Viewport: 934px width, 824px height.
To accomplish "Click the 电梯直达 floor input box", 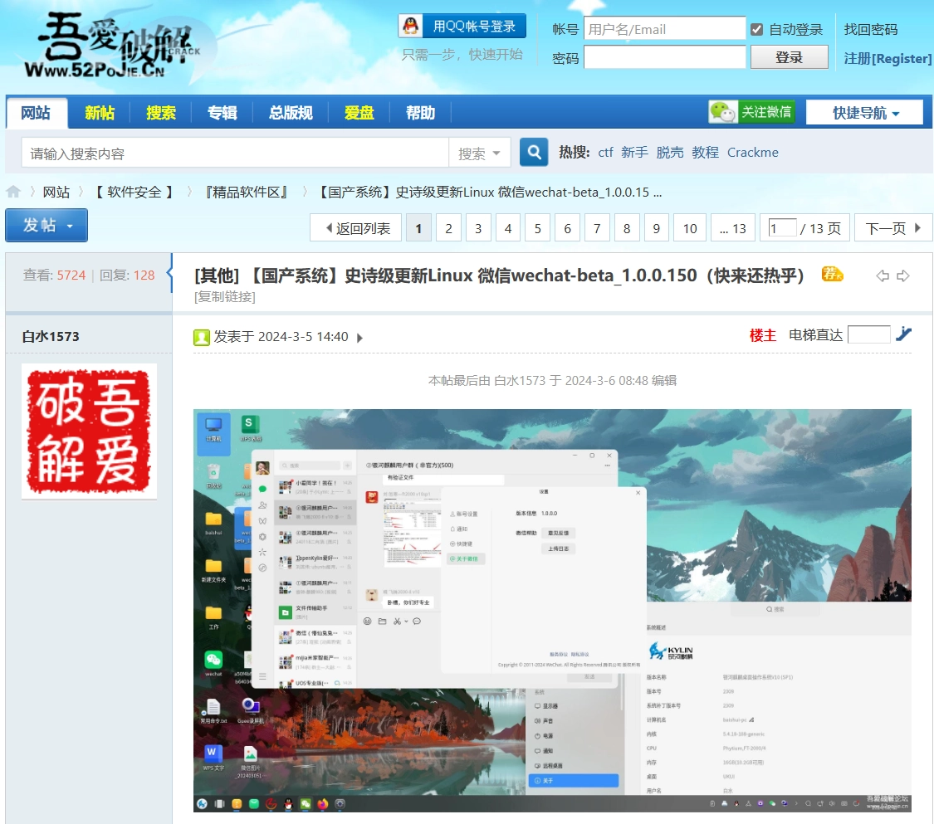I will (x=868, y=334).
